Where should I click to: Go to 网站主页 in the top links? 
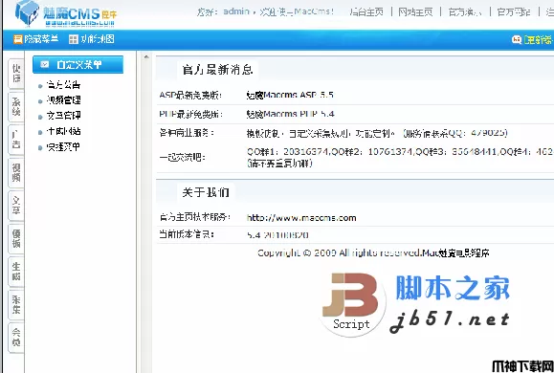point(415,12)
